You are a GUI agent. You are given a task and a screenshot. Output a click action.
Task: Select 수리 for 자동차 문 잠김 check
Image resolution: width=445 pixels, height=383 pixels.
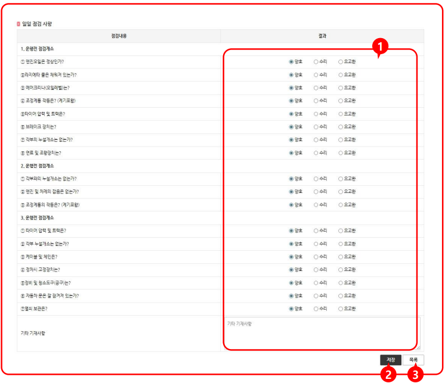click(316, 295)
